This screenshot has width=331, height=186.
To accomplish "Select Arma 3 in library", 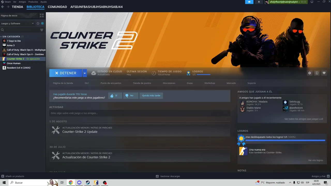I will point(23,45).
